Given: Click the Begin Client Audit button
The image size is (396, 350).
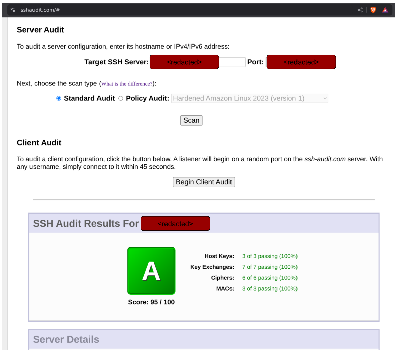Looking at the screenshot, I should click(204, 182).
